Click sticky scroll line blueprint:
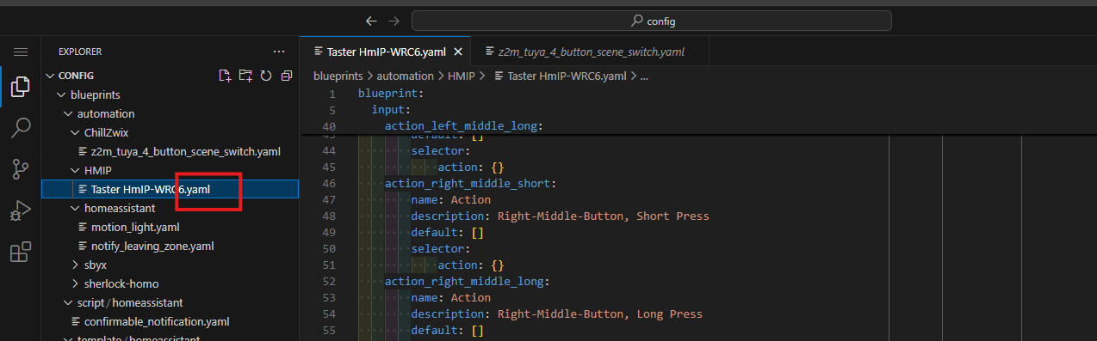Image resolution: width=1097 pixels, height=341 pixels. [391, 94]
